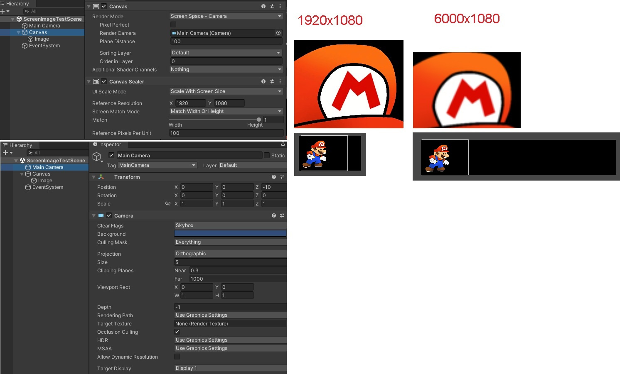Open Canvas component kebab menu
The width and height of the screenshot is (620, 374).
point(280,6)
